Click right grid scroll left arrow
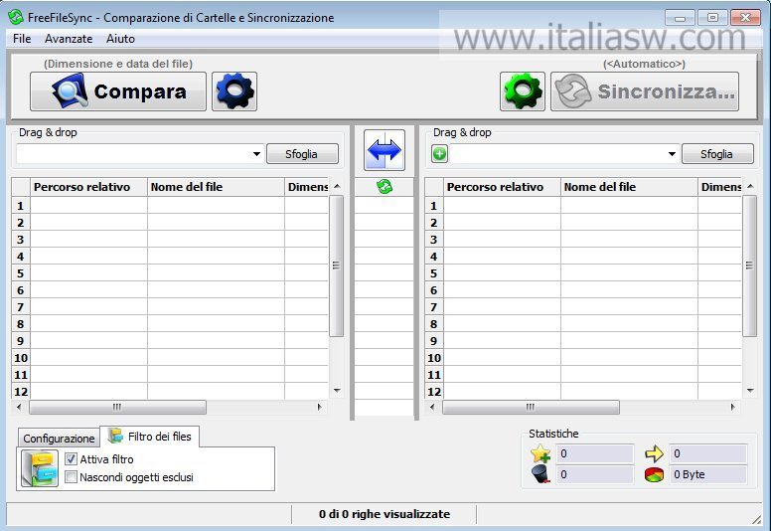The width and height of the screenshot is (771, 531). [x=432, y=407]
